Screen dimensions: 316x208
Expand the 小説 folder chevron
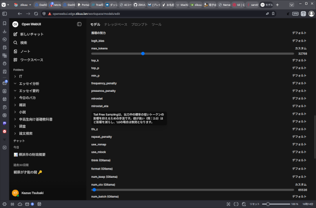coord(15,112)
